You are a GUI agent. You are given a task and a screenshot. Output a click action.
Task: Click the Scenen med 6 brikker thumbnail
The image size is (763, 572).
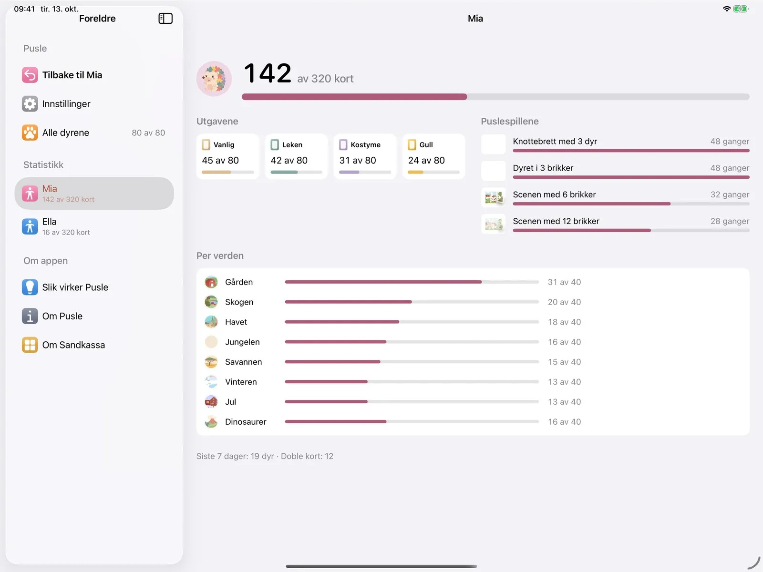(494, 197)
